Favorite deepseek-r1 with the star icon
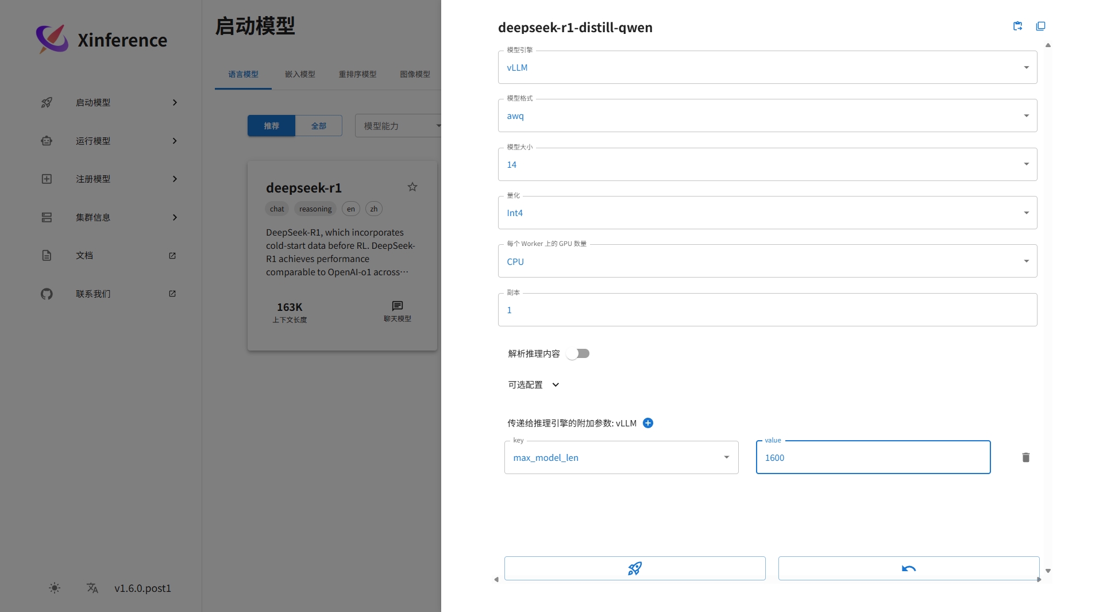The height and width of the screenshot is (612, 1103). point(412,187)
